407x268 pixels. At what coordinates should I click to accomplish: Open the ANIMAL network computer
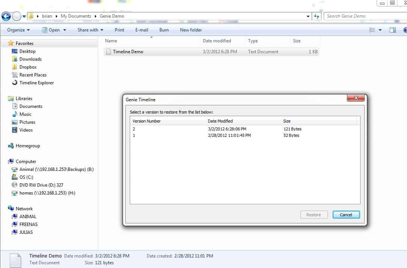[28, 217]
